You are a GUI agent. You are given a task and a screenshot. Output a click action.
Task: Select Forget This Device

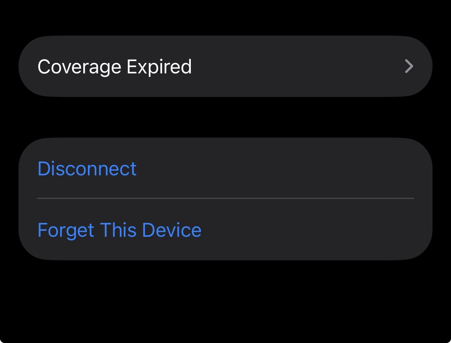(x=119, y=230)
